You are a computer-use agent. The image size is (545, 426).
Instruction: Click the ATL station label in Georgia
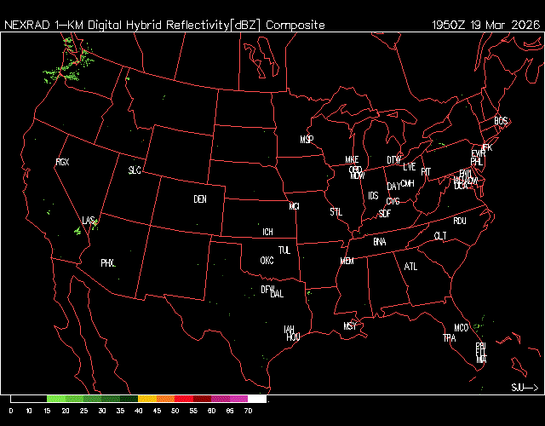(x=411, y=267)
